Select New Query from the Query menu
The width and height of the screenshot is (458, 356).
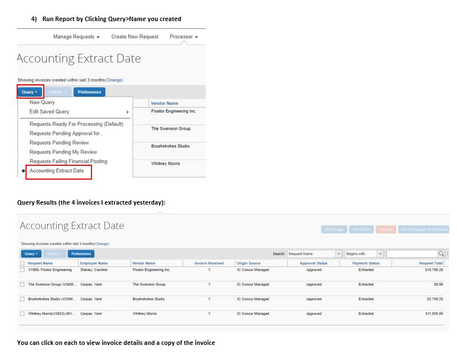click(x=42, y=102)
